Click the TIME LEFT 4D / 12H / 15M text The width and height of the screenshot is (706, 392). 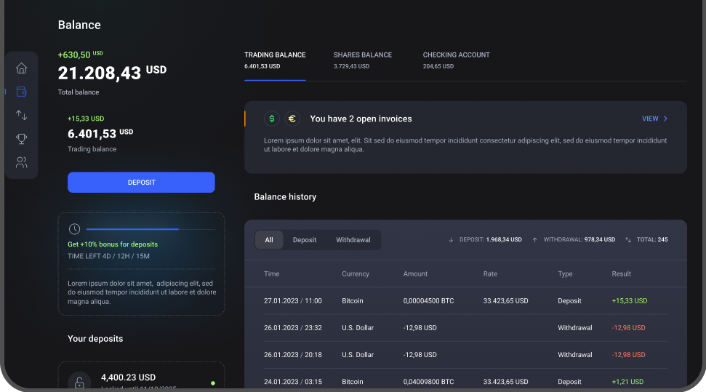108,256
